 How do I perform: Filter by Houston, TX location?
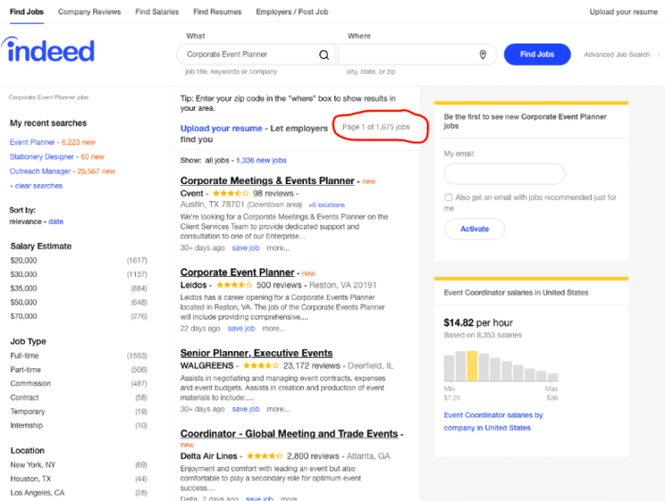[30, 479]
